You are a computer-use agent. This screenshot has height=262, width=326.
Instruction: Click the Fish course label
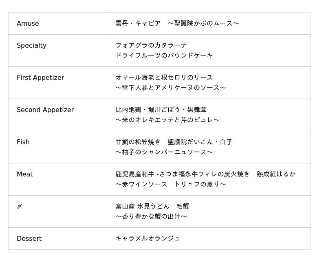point(23,142)
